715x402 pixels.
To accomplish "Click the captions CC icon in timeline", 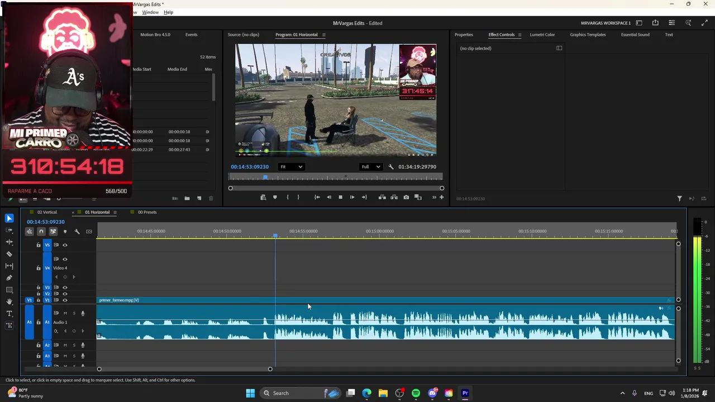I will [89, 232].
